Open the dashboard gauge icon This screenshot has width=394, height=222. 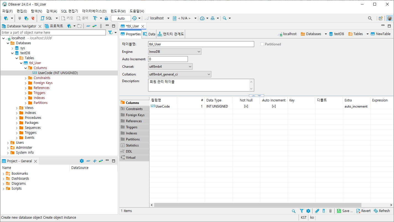pyautogui.click(x=202, y=18)
